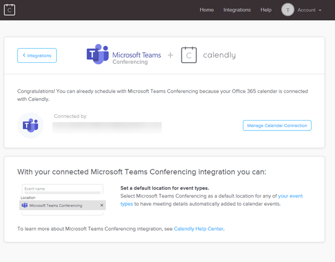This screenshot has width=335, height=262.
Task: Click the large Microsoft Teams logo in header
Action: pos(98,55)
